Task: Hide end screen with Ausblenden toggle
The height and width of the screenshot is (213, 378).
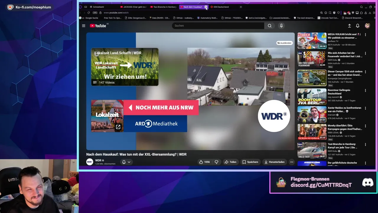Action: 284,43
